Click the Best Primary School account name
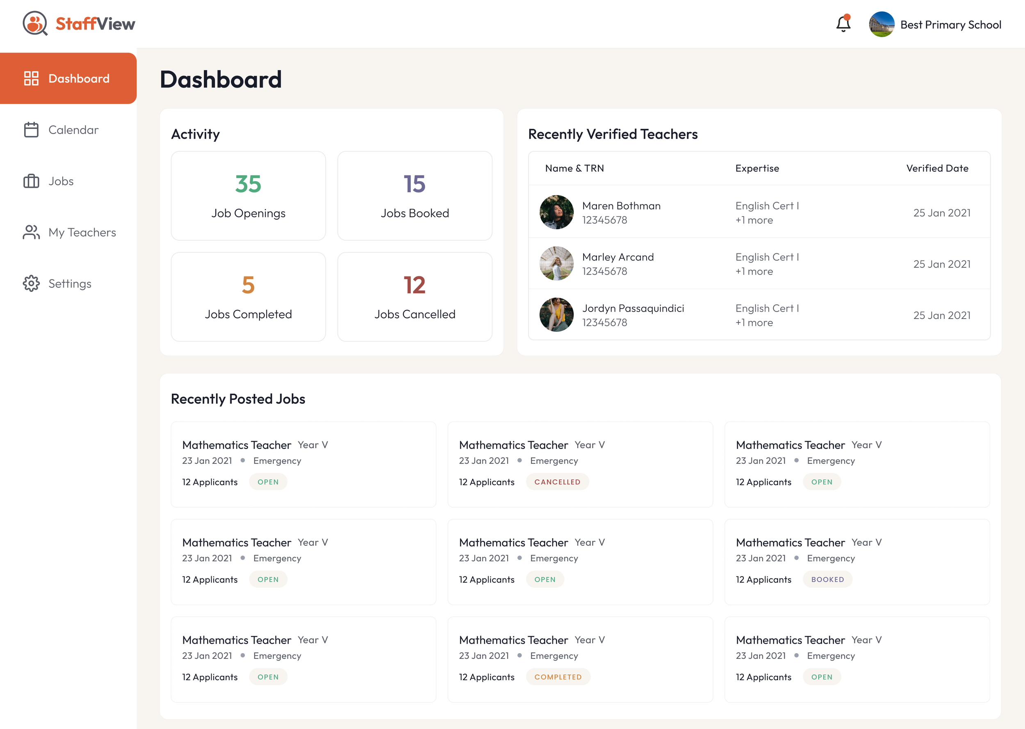The image size is (1025, 729). [950, 25]
